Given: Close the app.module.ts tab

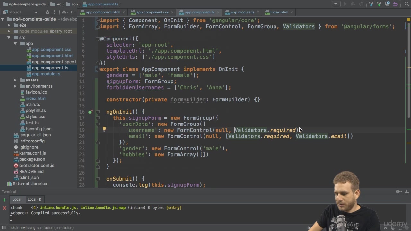Looking at the screenshot, I should coord(258,12).
